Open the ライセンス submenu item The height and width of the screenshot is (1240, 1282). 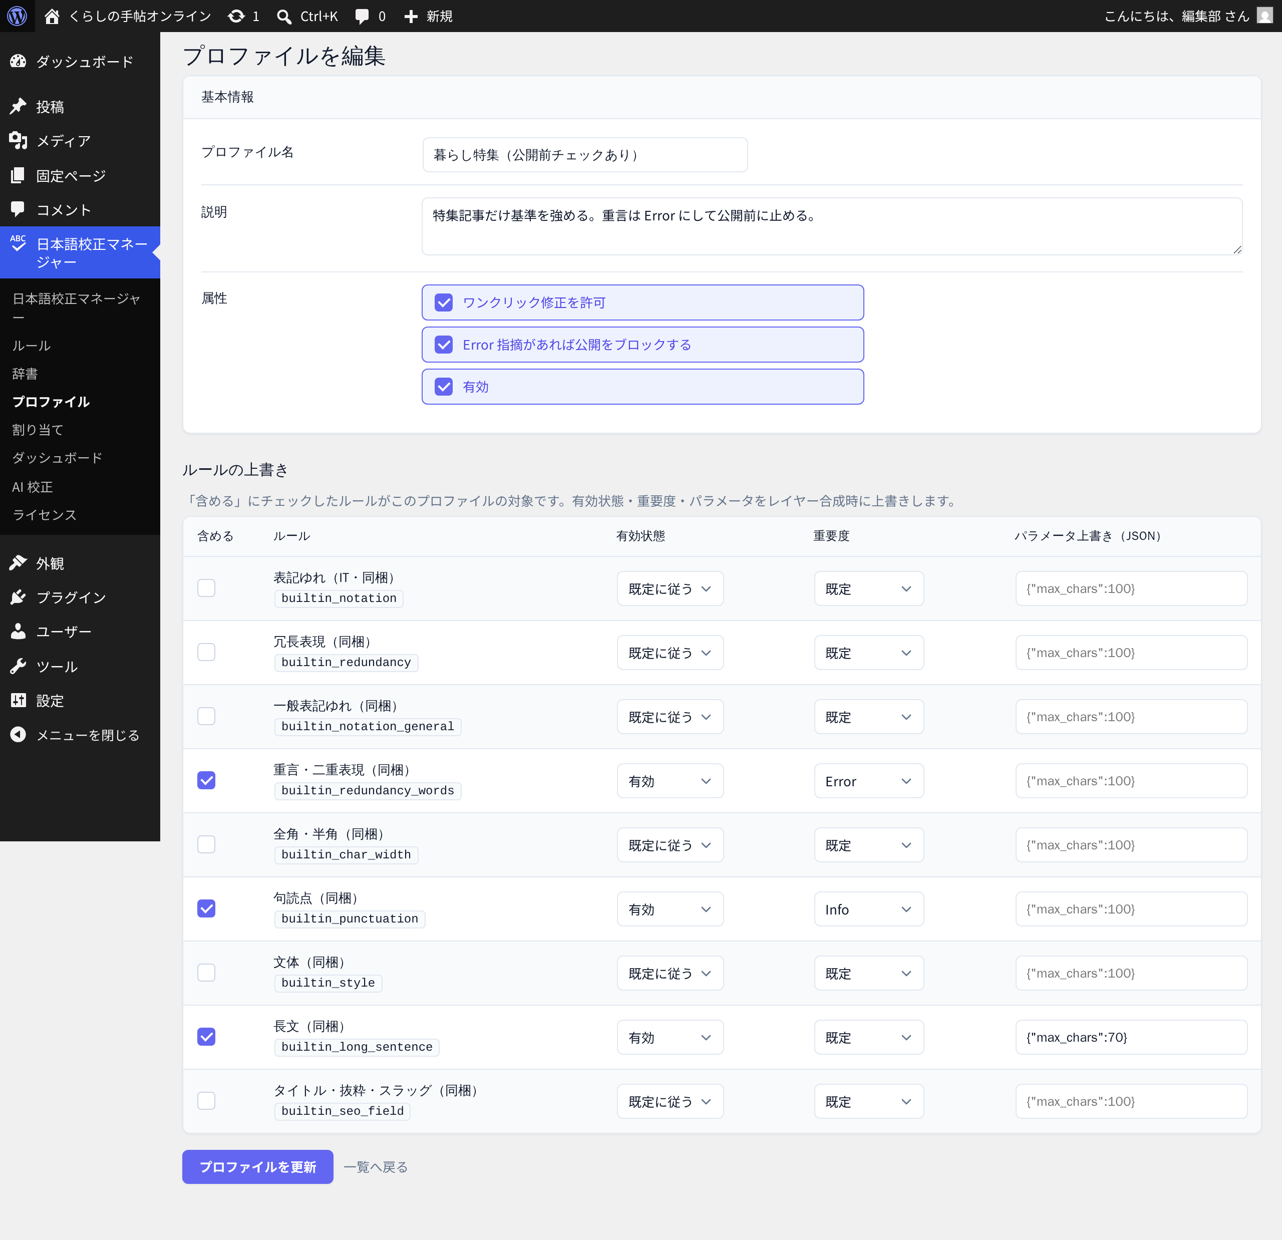[45, 515]
